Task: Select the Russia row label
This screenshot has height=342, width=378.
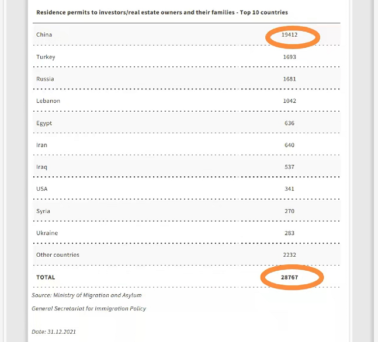Action: [45, 79]
